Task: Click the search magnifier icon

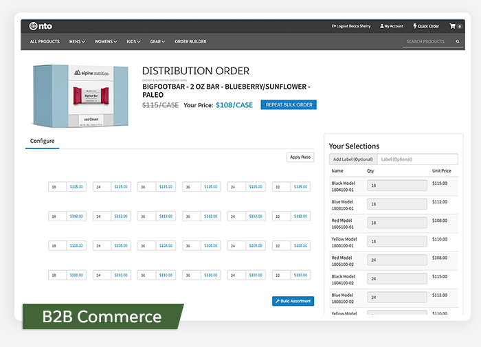Action: click(458, 42)
